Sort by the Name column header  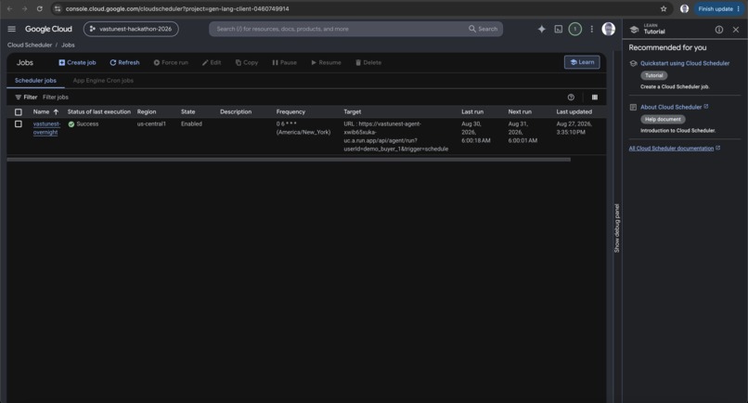coord(41,111)
